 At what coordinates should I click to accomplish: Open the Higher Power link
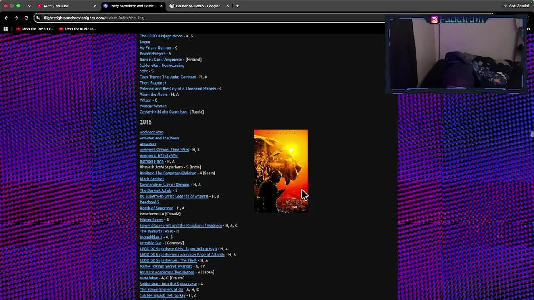click(151, 220)
